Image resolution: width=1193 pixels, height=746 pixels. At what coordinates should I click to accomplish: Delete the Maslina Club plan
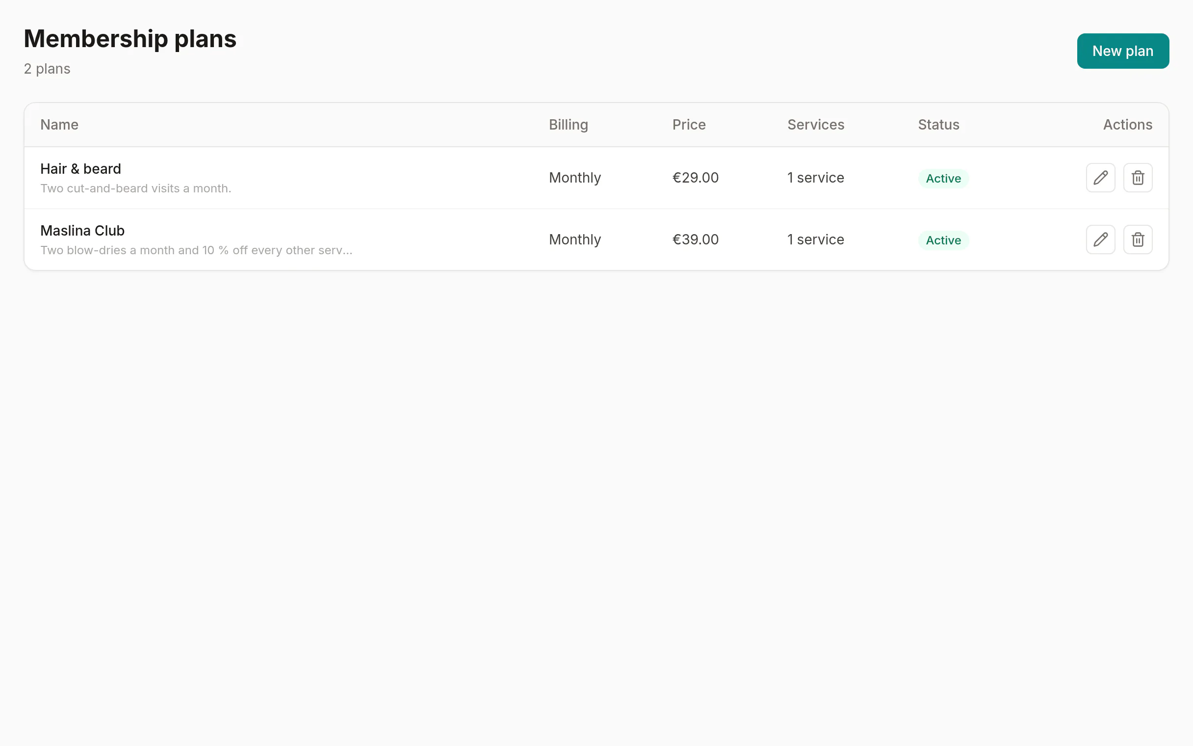1138,240
